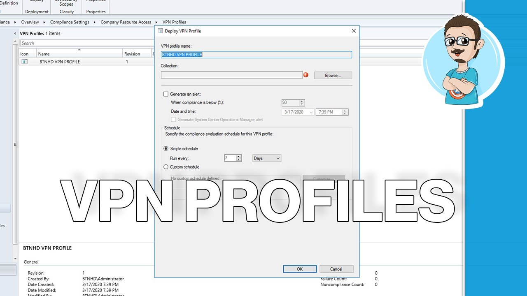The width and height of the screenshot is (527, 296).
Task: Confirm with the OK button
Action: pyautogui.click(x=300, y=269)
